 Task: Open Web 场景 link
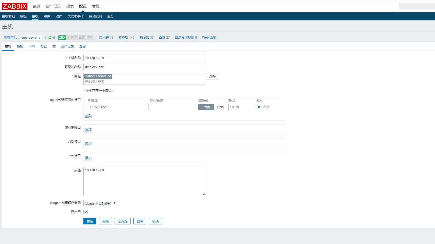click(x=209, y=38)
